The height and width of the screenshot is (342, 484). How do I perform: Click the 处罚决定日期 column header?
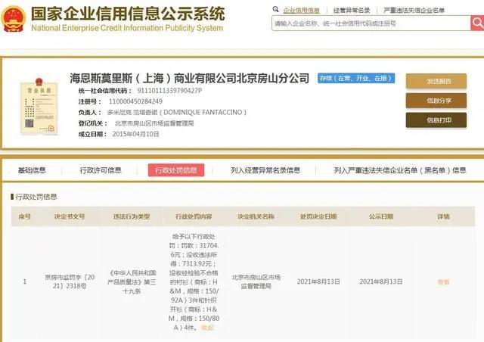[318, 216]
